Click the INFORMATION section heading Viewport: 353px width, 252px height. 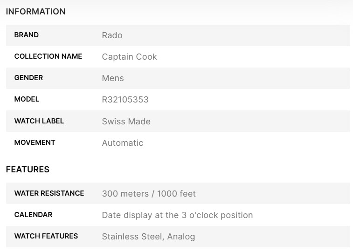pyautogui.click(x=35, y=12)
